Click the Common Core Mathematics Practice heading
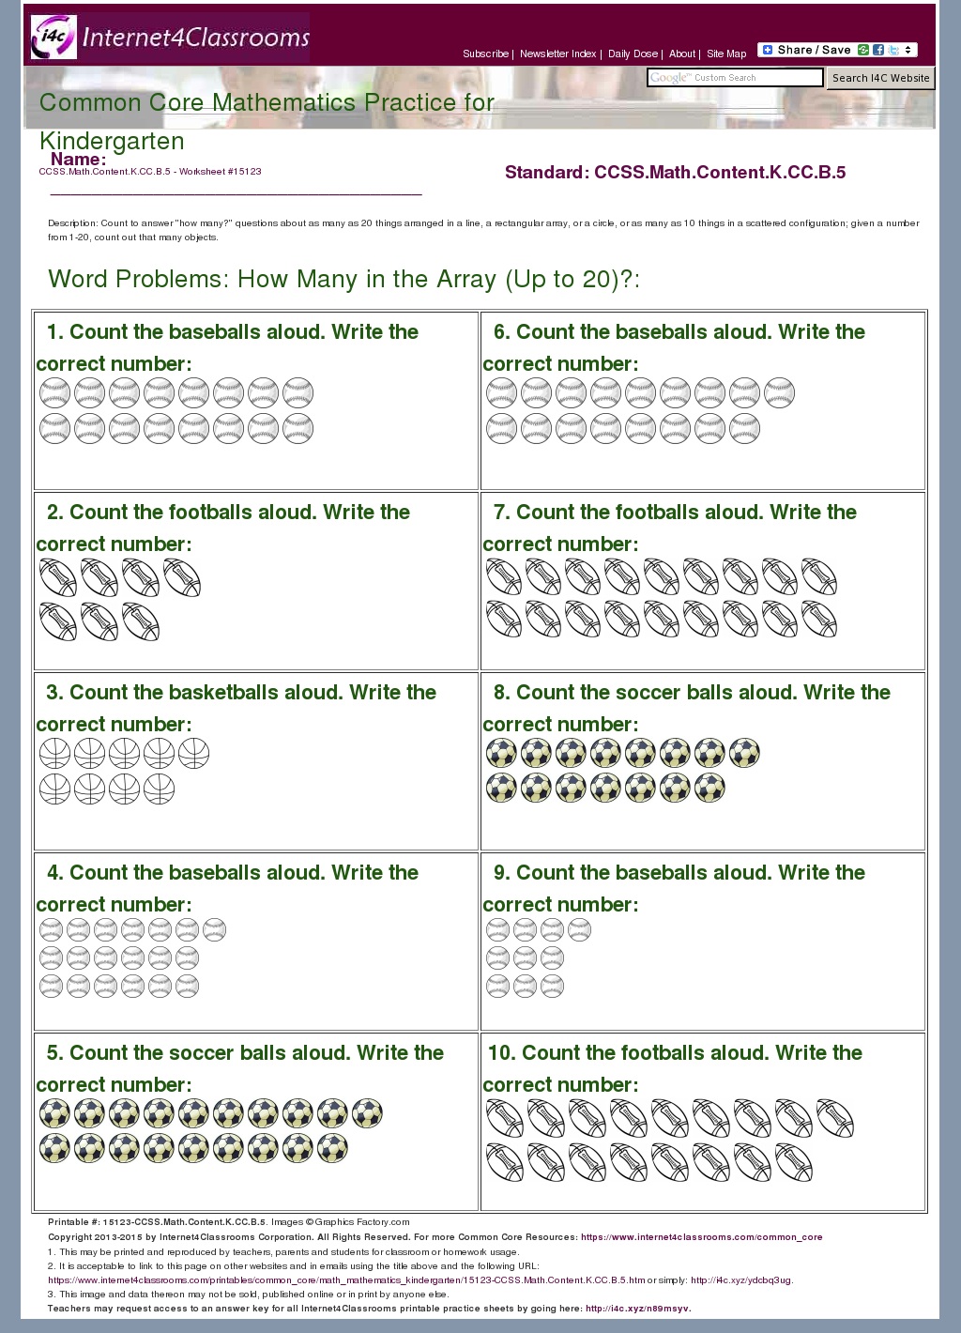961x1333 pixels. click(x=267, y=121)
